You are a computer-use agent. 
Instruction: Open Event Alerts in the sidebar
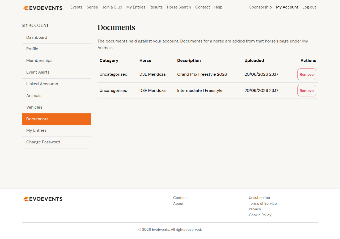click(56, 72)
